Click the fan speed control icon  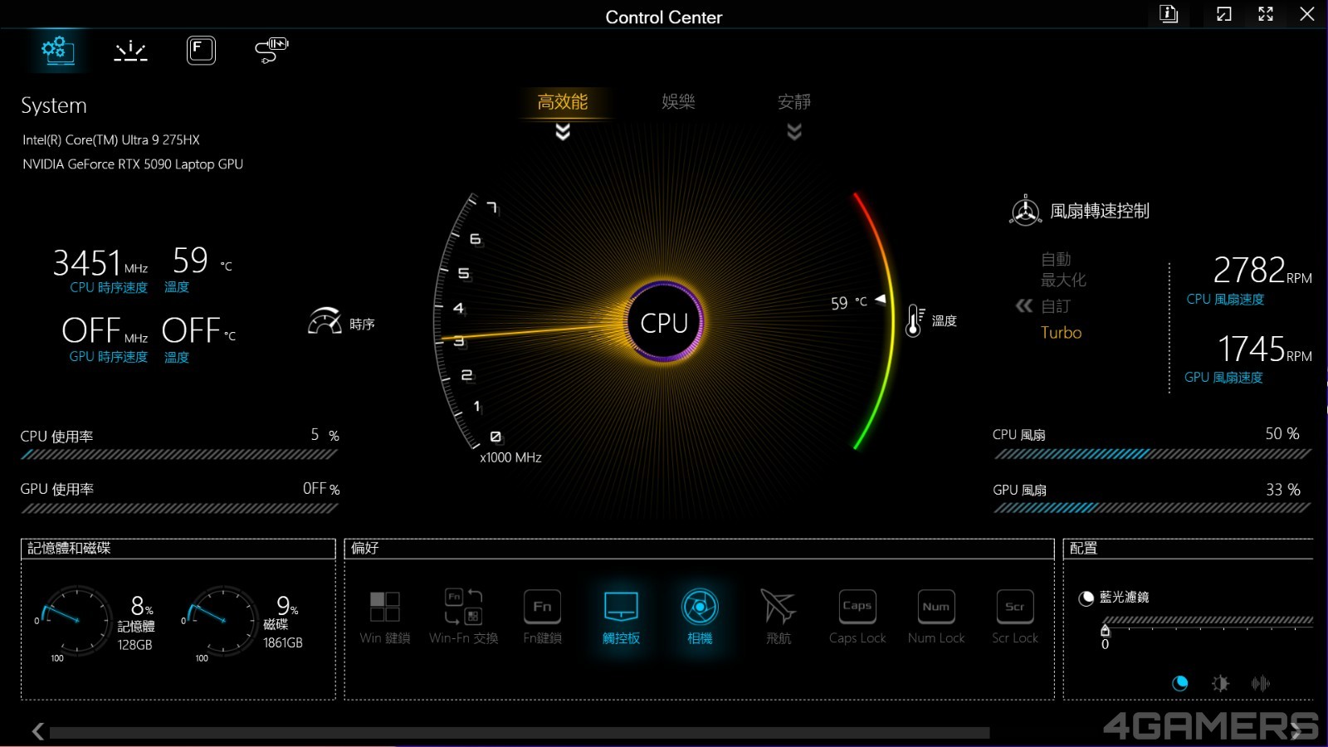[1025, 211]
